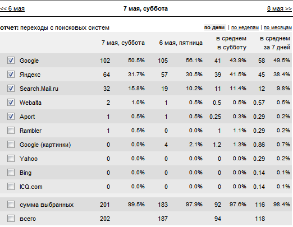Disable the Search.Mail.ru checkbox
The height and width of the screenshot is (227, 293).
[x=11, y=89]
